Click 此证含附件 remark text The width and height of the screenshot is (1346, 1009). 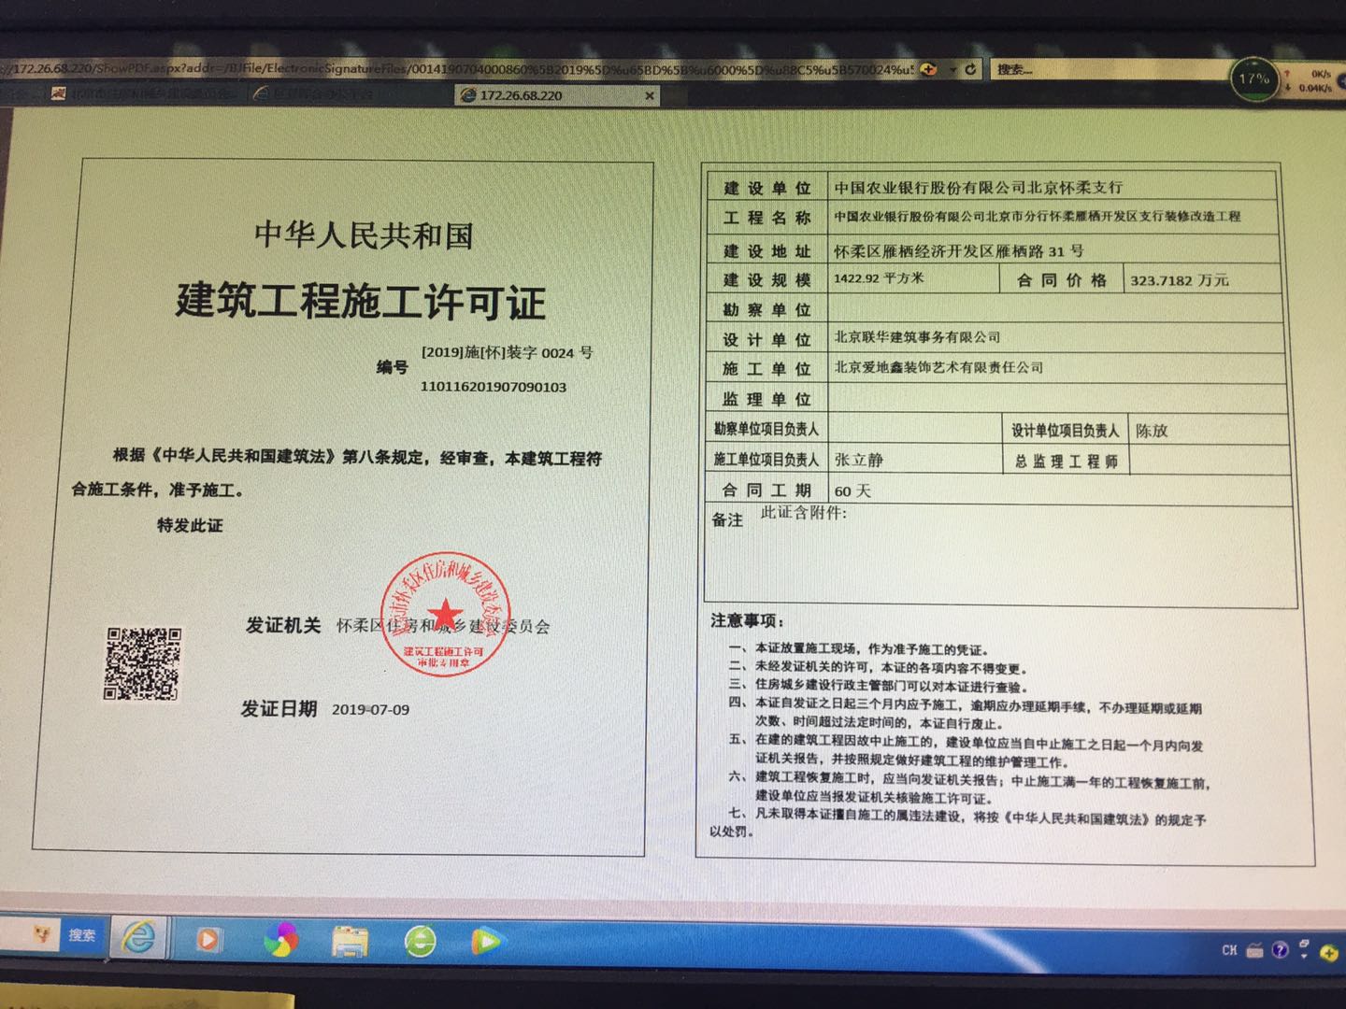(x=804, y=512)
